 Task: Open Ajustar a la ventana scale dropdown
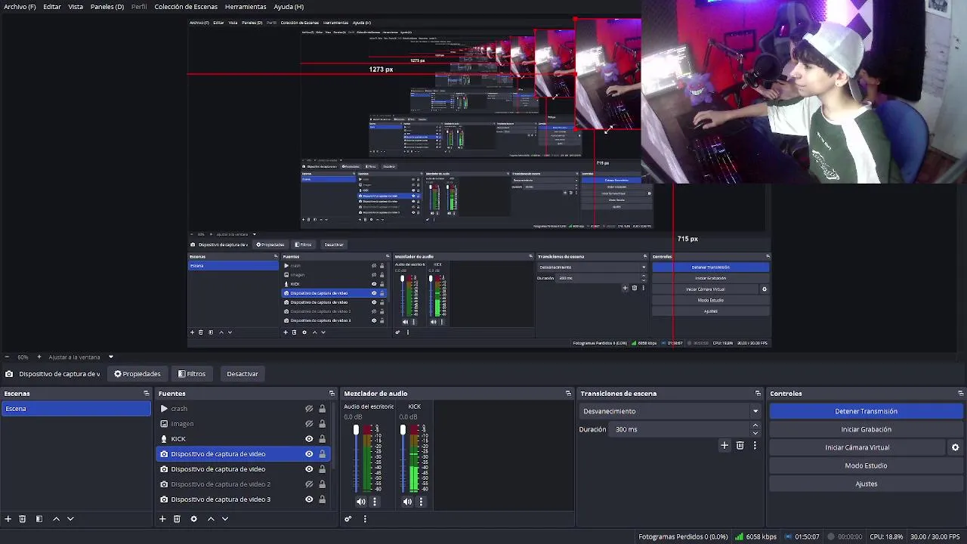pyautogui.click(x=81, y=357)
